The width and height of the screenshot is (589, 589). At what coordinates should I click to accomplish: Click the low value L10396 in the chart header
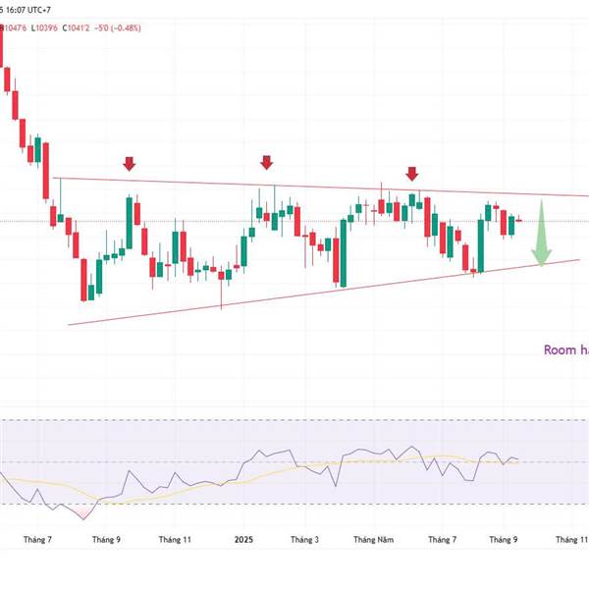[44, 27]
